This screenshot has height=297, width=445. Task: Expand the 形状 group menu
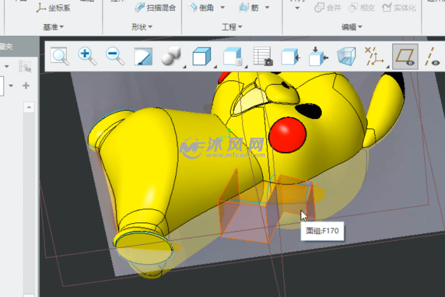pyautogui.click(x=142, y=27)
